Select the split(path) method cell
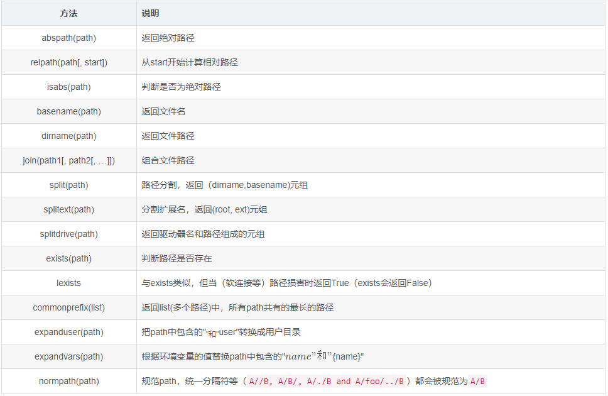The width and height of the screenshot is (608, 396). coord(68,185)
